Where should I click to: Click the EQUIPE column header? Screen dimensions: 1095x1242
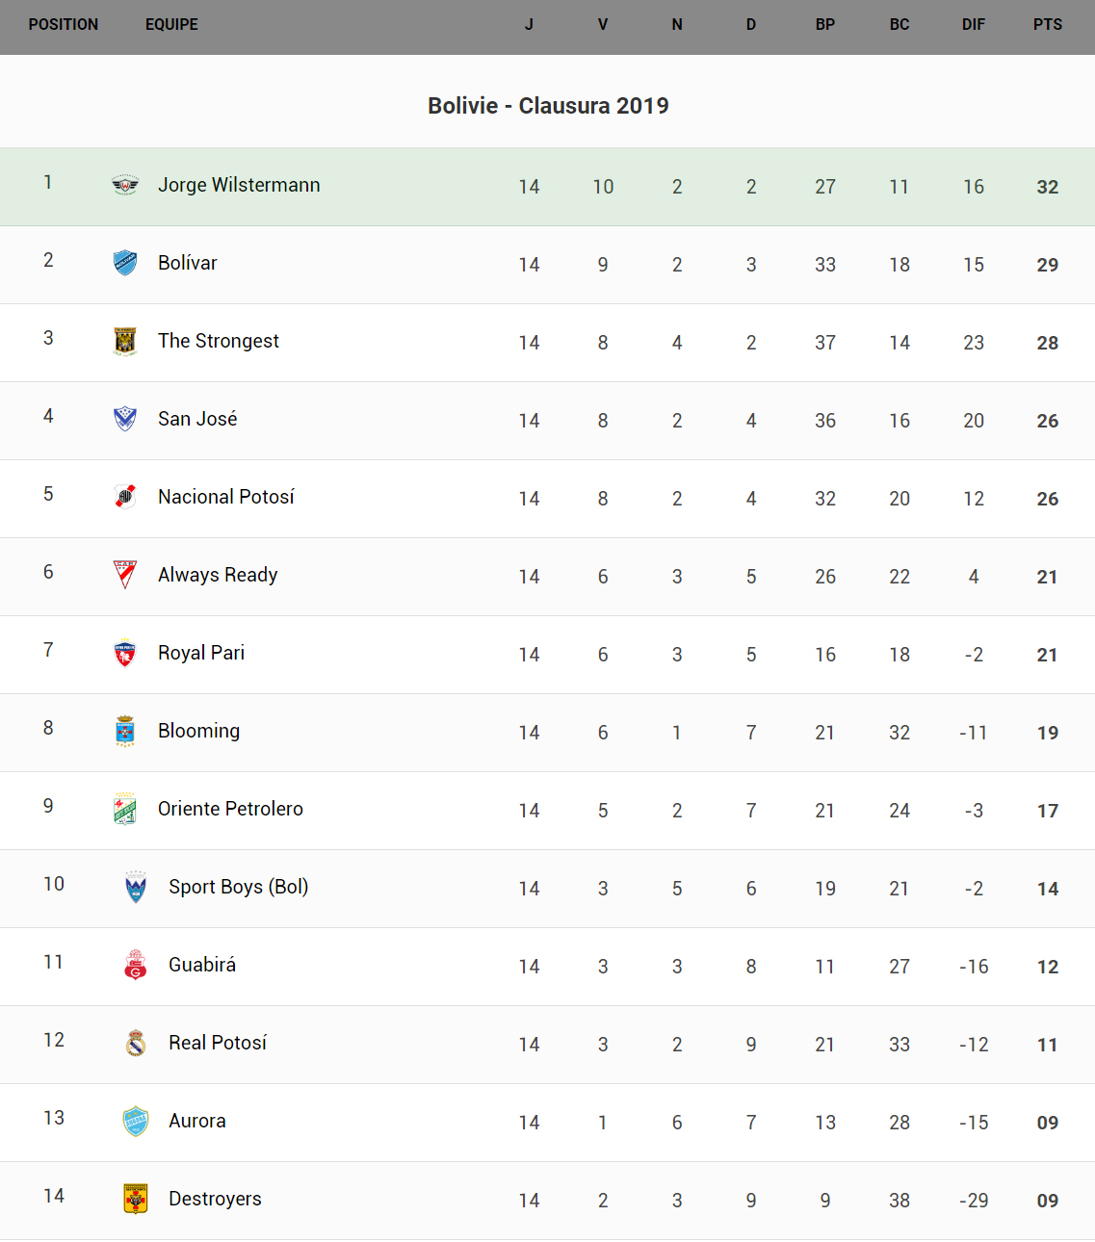coord(171,25)
